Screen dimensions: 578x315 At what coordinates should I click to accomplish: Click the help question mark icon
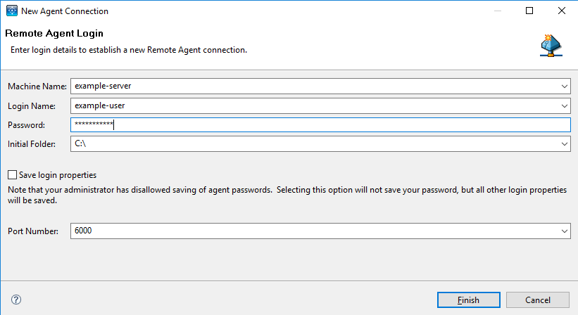(x=16, y=300)
